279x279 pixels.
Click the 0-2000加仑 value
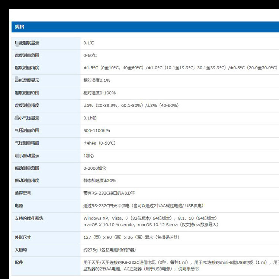(x=94, y=168)
